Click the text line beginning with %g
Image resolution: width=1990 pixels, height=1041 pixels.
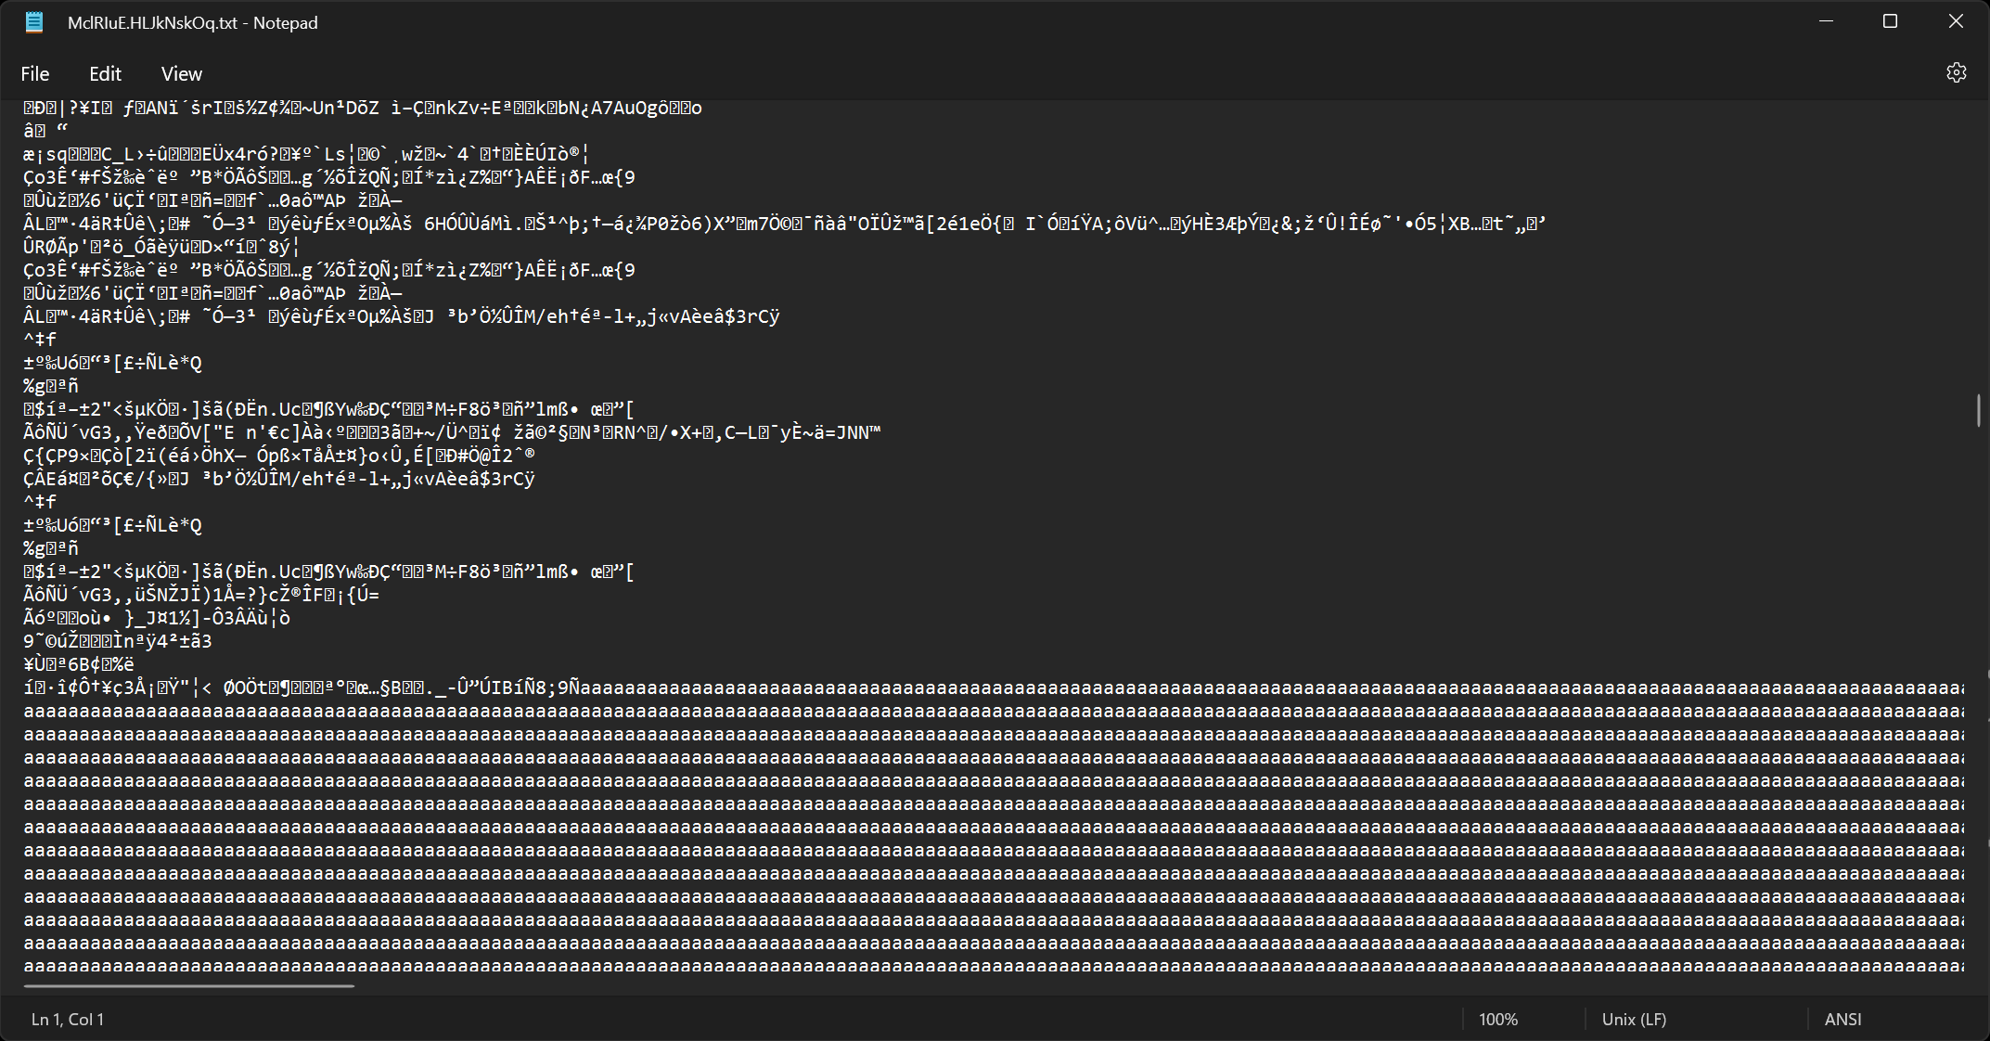point(51,386)
